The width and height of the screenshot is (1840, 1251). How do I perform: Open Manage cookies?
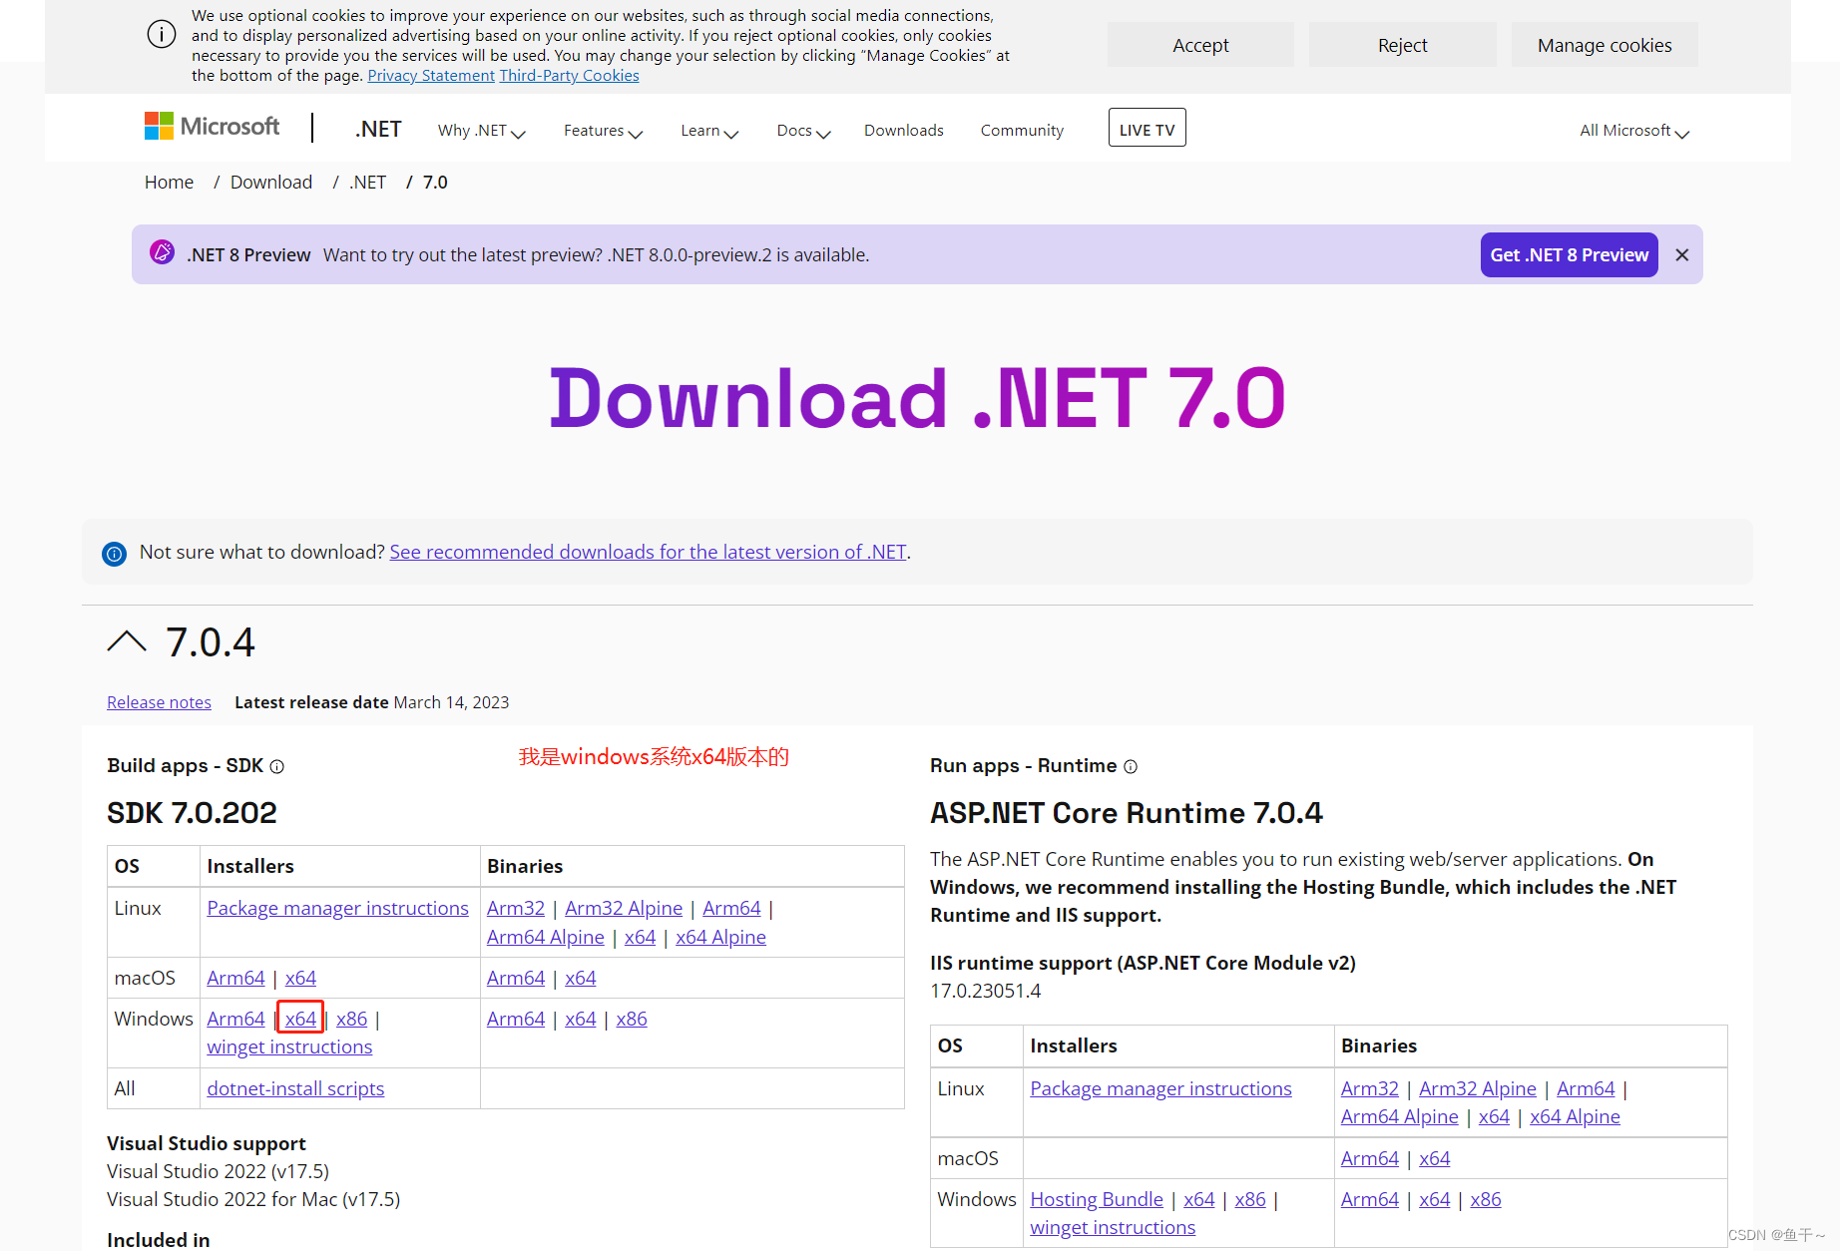click(1605, 45)
